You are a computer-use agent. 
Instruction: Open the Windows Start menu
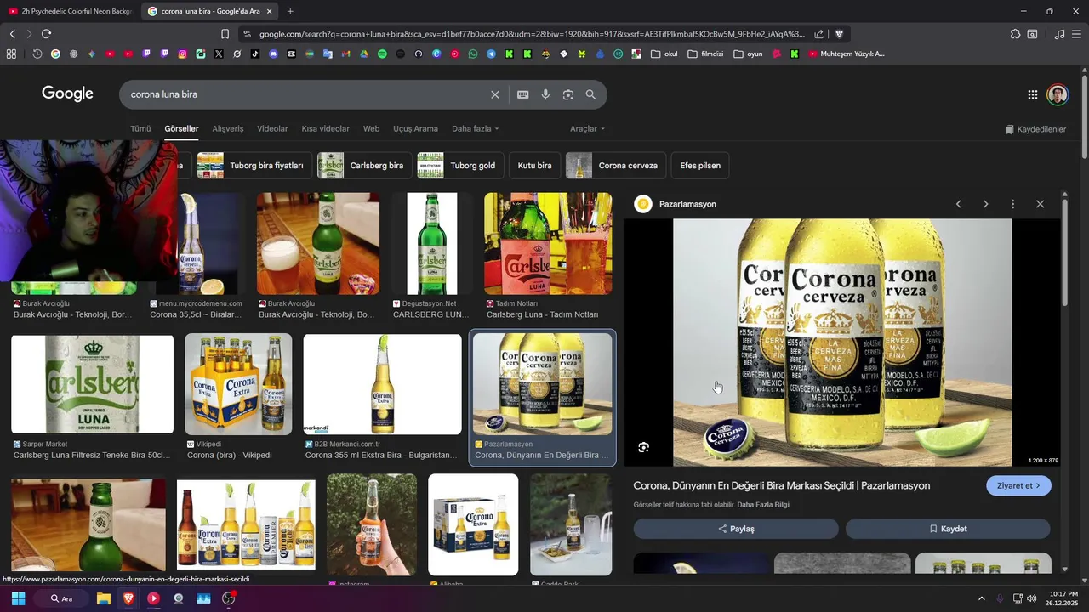18,598
